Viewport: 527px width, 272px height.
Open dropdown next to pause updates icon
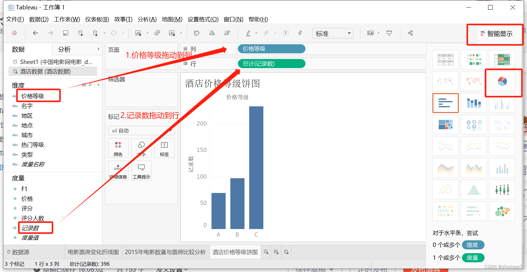click(104, 33)
